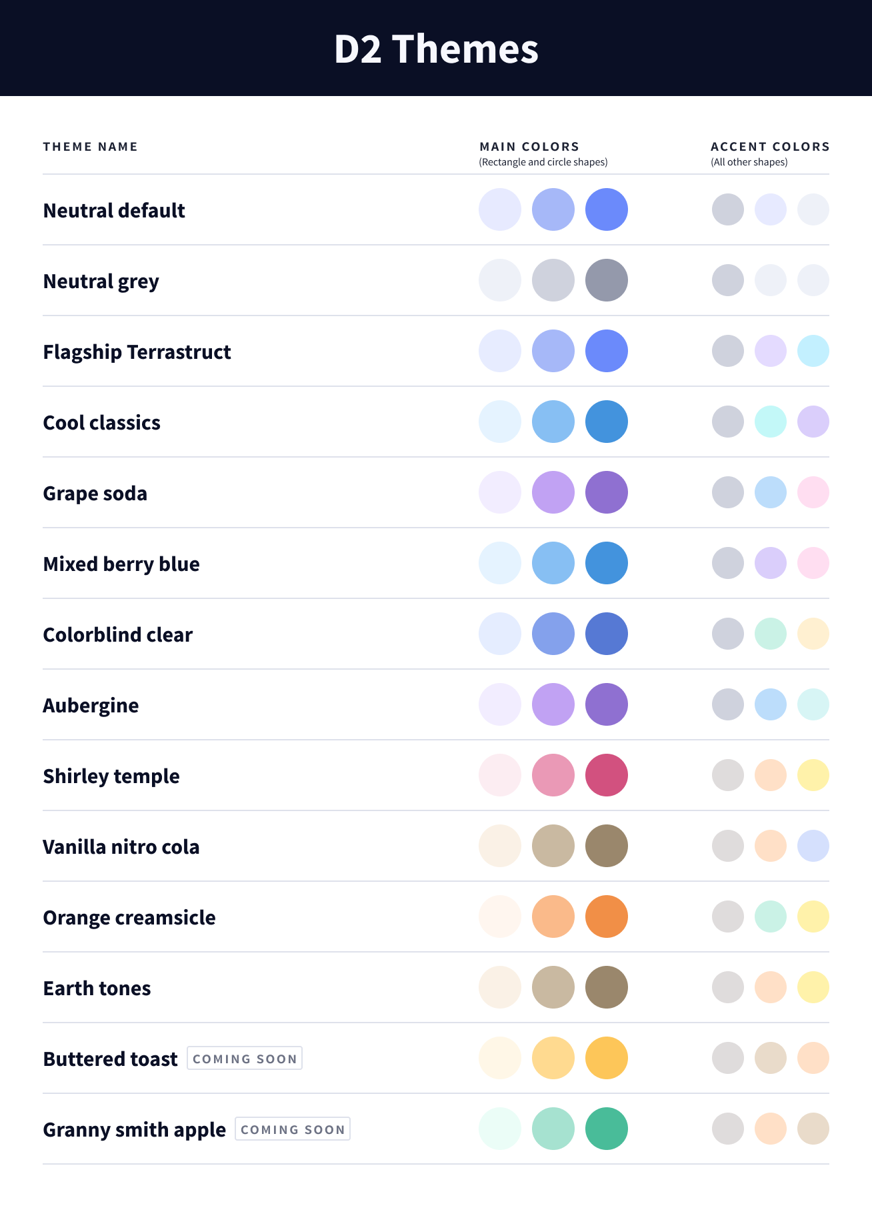This screenshot has width=872, height=1218.
Task: Click the Coming Soon badge beside Buttered toast
Action: 245,1059
